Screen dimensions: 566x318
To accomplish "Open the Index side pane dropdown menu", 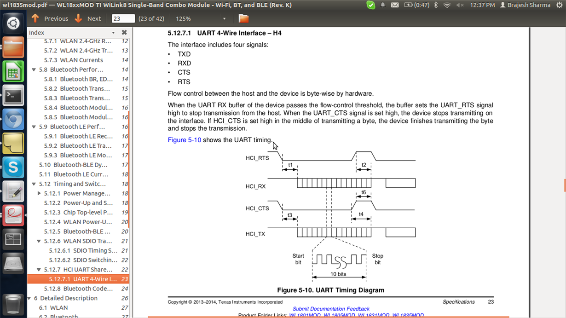I will (x=113, y=33).
